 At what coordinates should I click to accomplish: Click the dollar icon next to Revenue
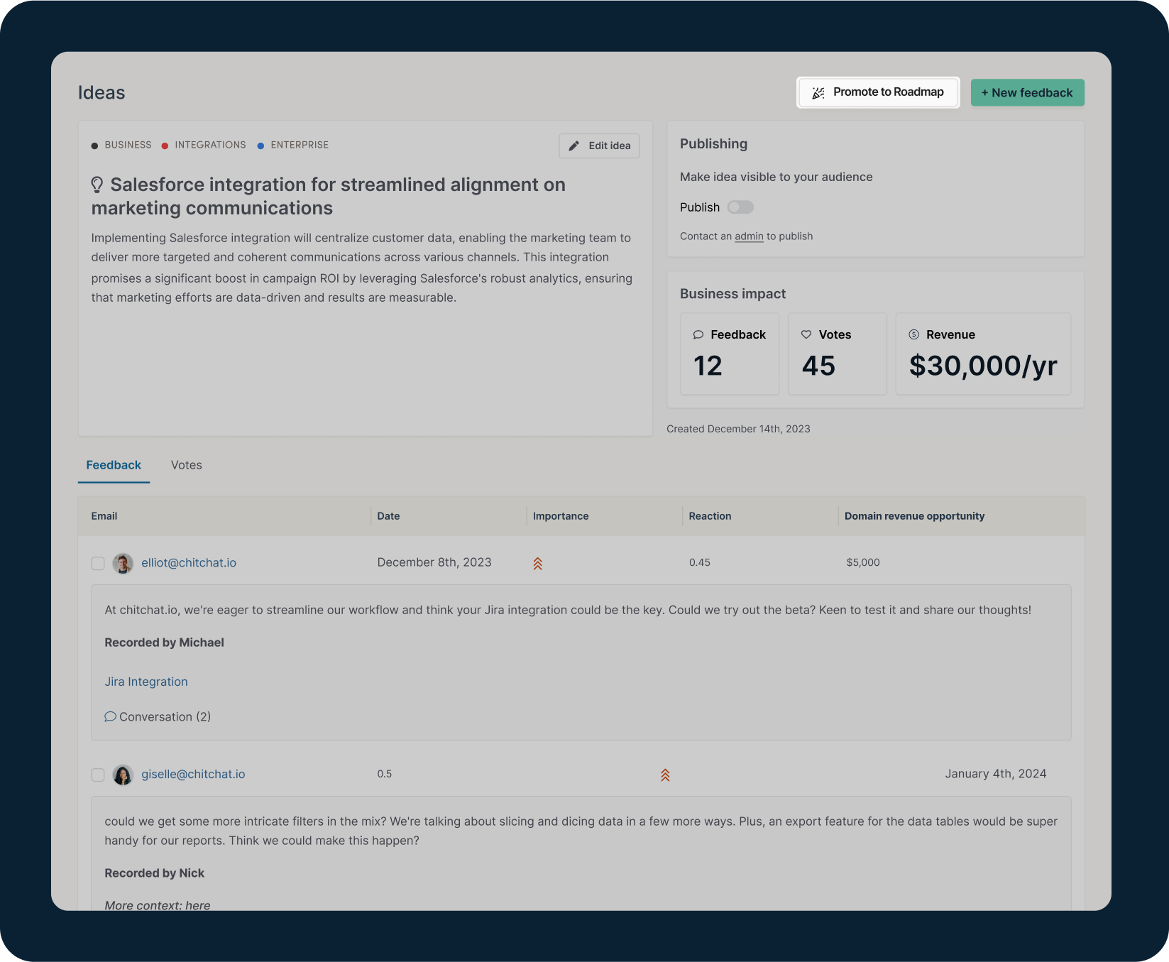tap(913, 334)
